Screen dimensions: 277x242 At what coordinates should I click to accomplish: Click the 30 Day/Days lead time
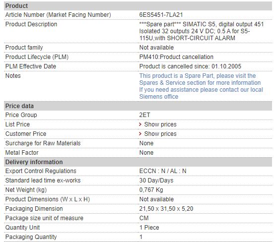pyautogui.click(x=156, y=181)
